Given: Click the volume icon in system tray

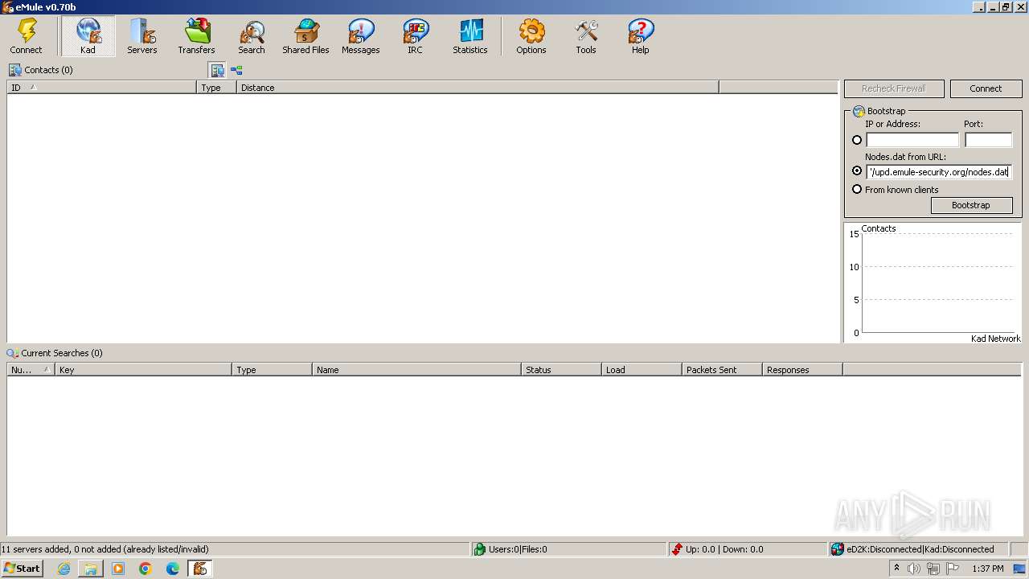Looking at the screenshot, I should [914, 569].
